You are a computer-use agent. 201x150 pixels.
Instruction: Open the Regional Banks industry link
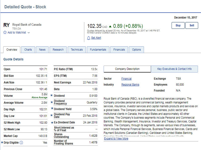130,84
